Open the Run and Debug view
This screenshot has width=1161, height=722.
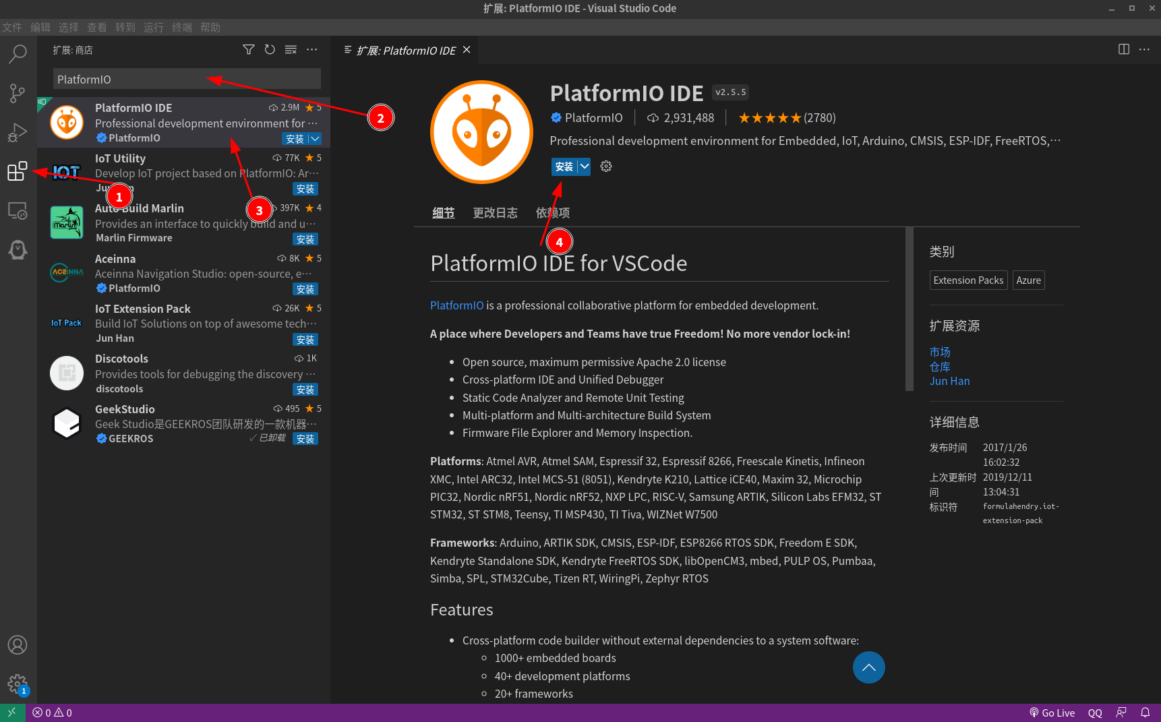18,133
